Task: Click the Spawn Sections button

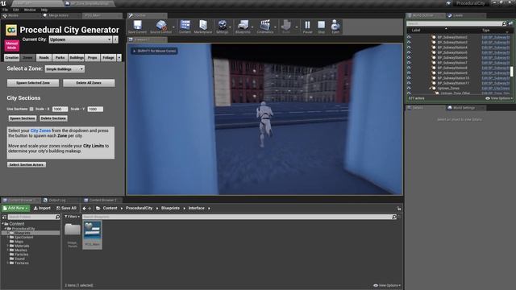Action: click(23, 118)
